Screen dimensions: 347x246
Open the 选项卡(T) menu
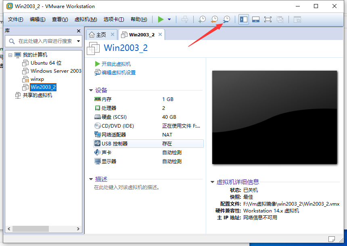coord(114,19)
